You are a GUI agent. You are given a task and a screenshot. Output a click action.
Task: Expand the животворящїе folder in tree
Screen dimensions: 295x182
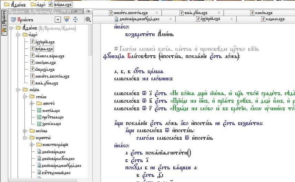coord(32,145)
